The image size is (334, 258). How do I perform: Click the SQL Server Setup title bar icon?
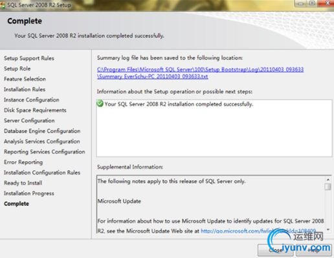pyautogui.click(x=3, y=5)
